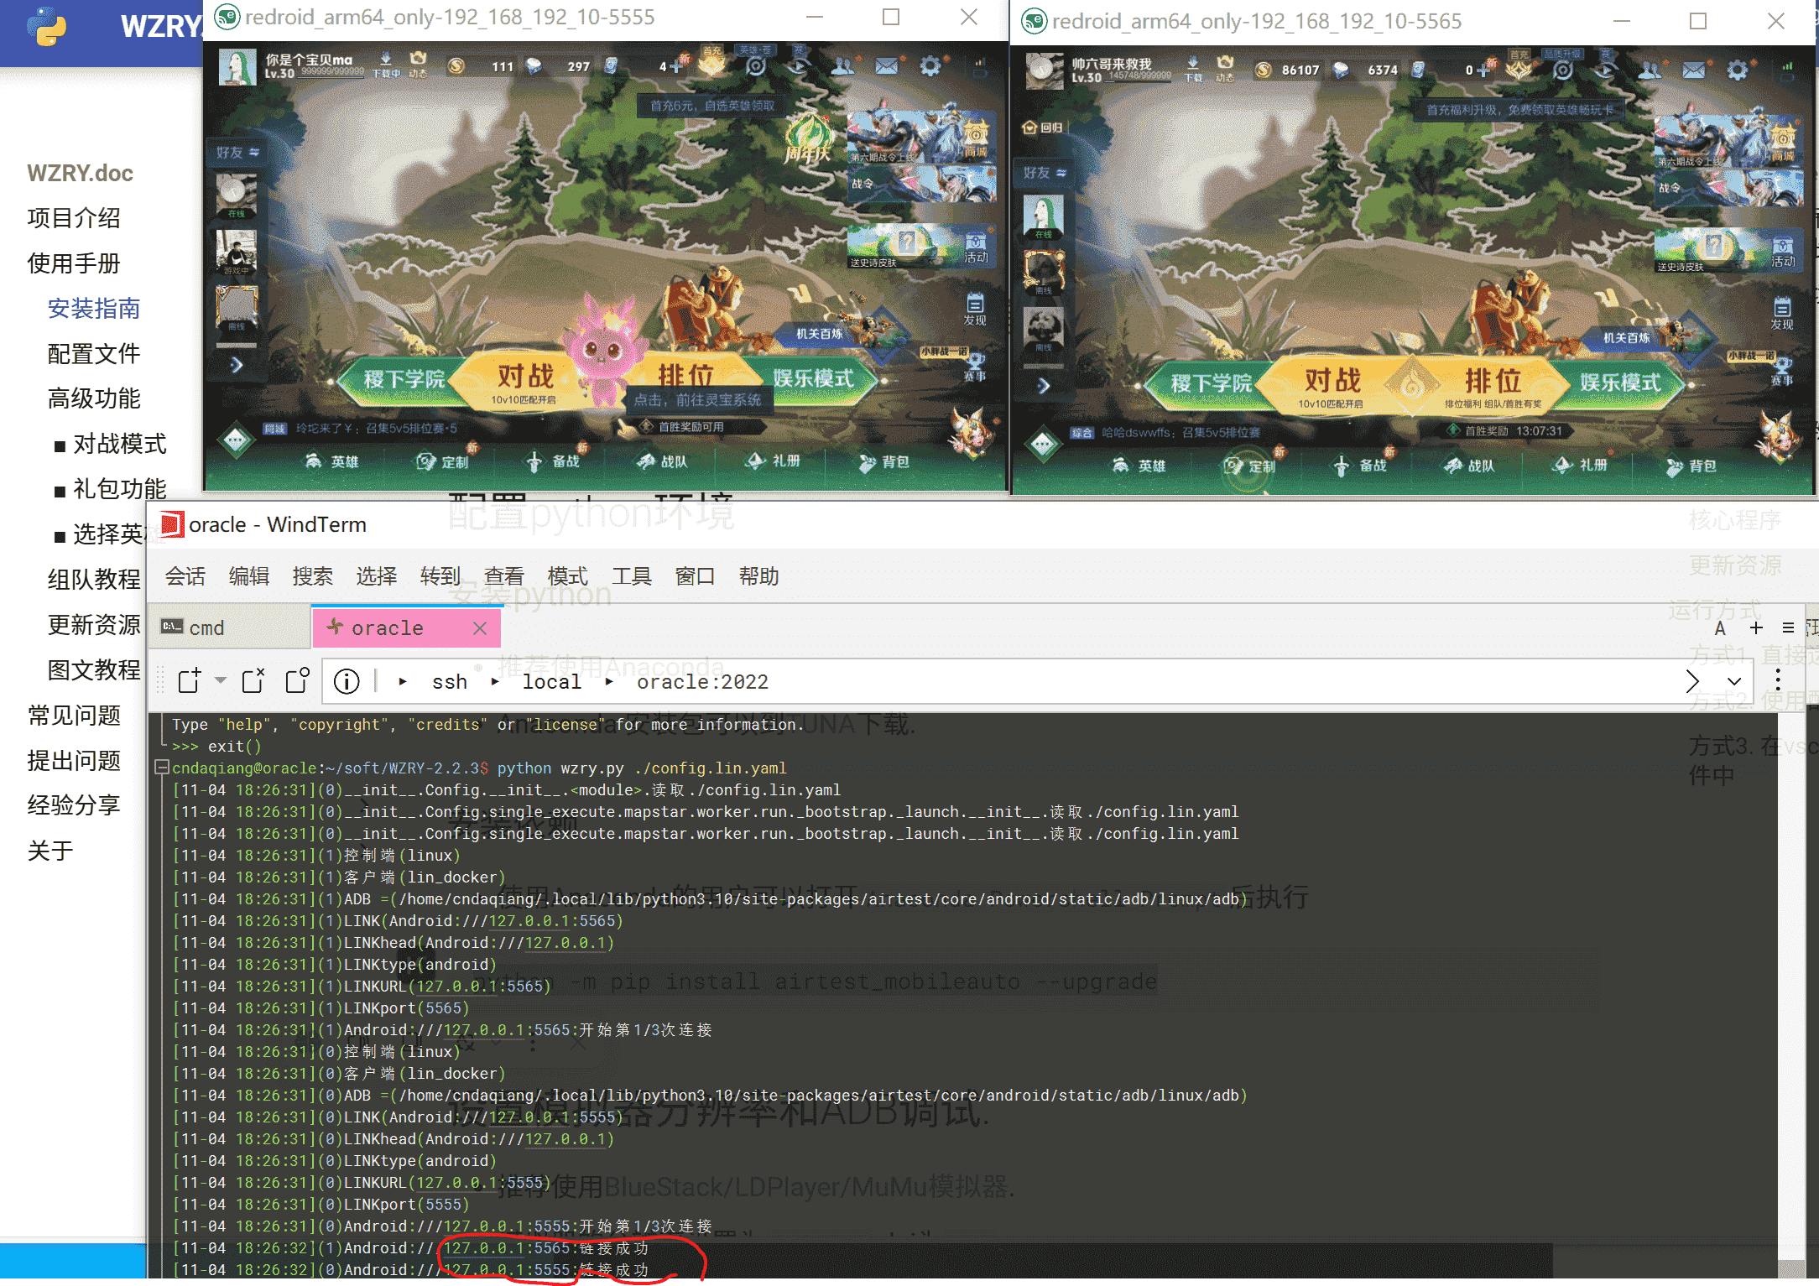Open settings gear in left game window
The height and width of the screenshot is (1286, 1819).
[930, 65]
